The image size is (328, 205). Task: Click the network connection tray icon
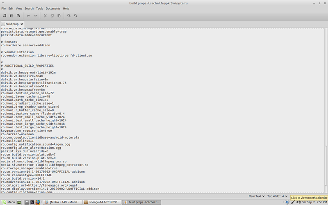click(x=293, y=202)
